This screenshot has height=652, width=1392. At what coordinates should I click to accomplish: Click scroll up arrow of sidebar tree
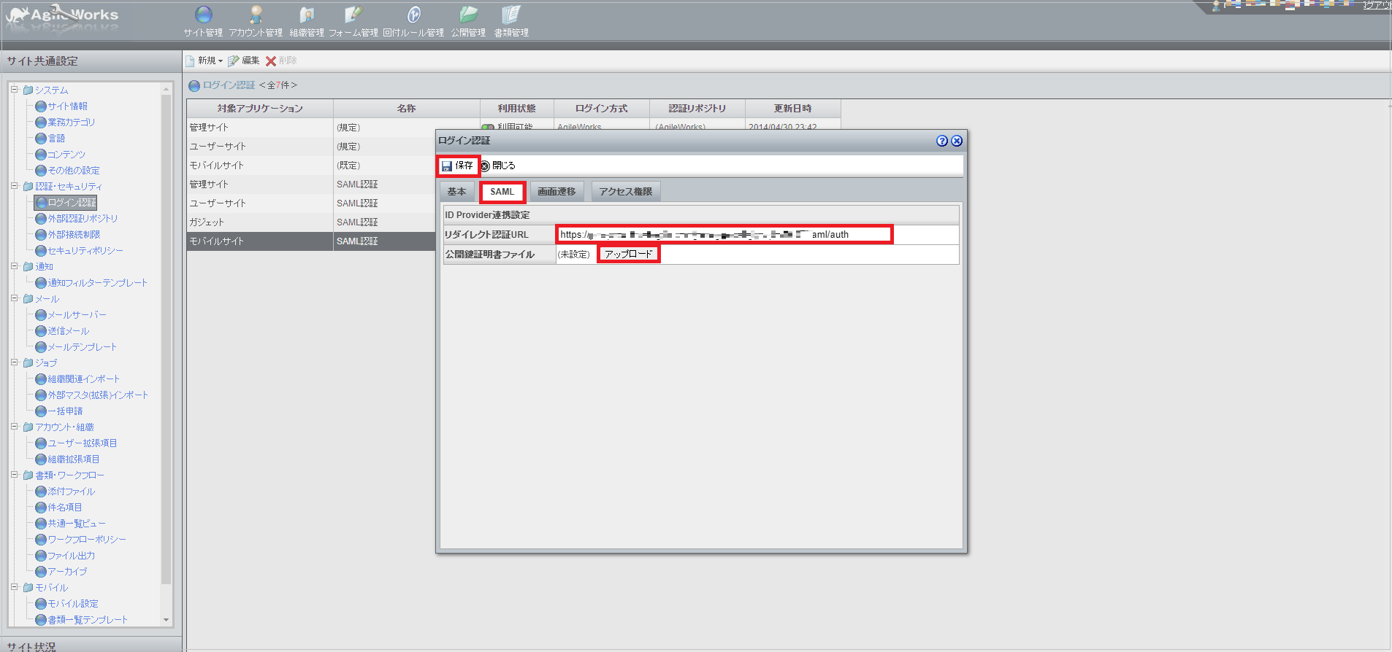166,90
